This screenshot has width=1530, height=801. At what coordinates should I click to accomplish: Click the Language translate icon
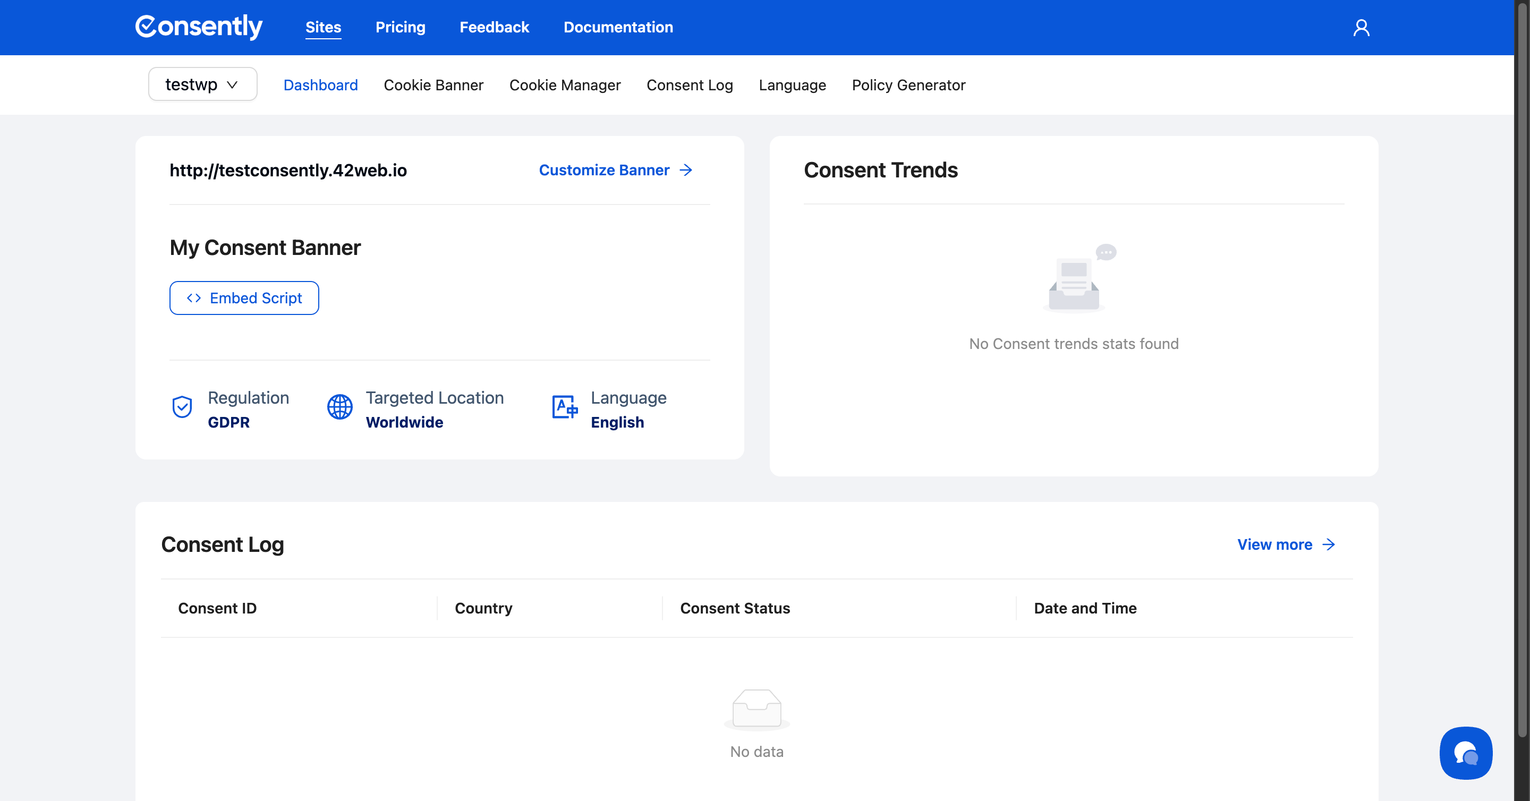[x=564, y=407]
